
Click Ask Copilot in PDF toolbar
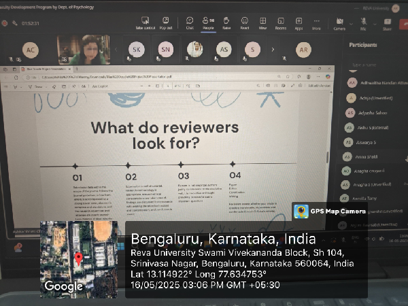click(x=100, y=86)
